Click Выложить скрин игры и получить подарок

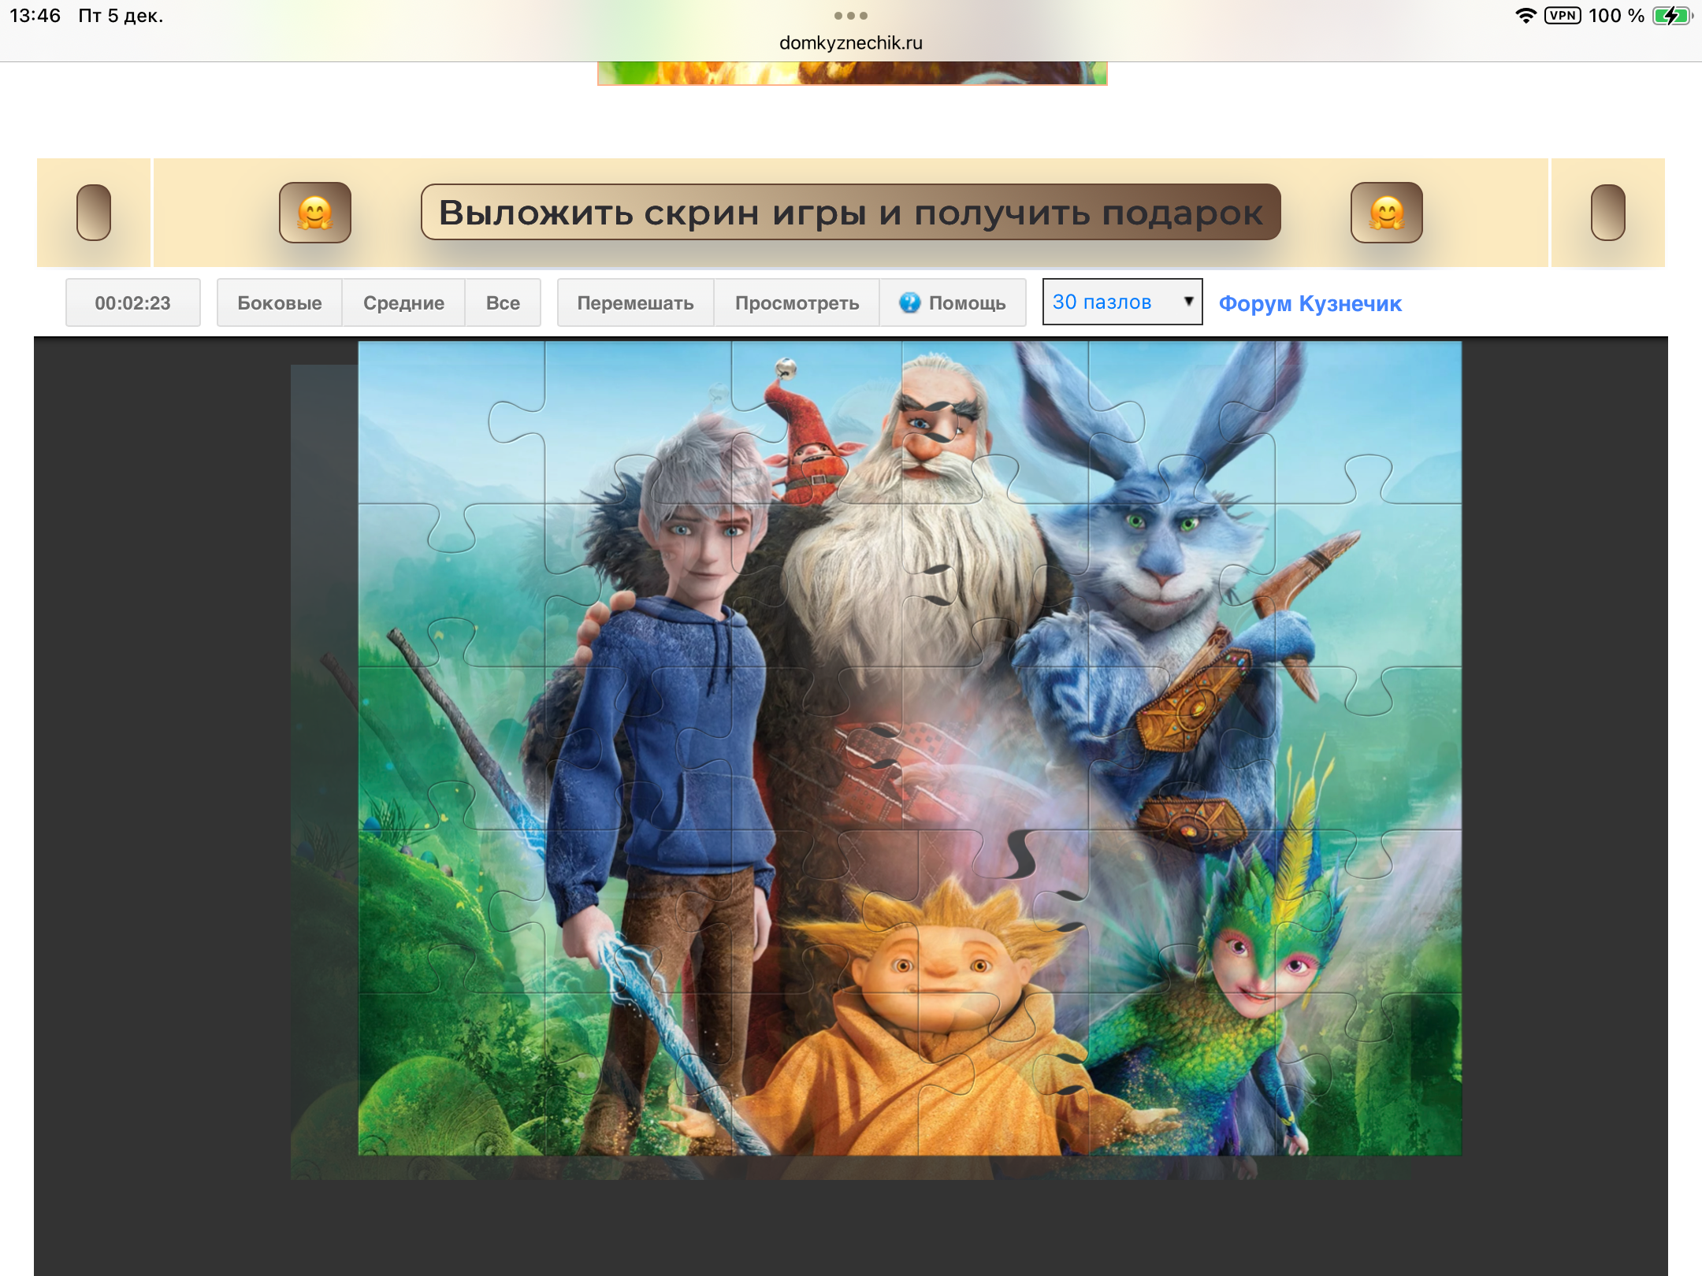[850, 213]
